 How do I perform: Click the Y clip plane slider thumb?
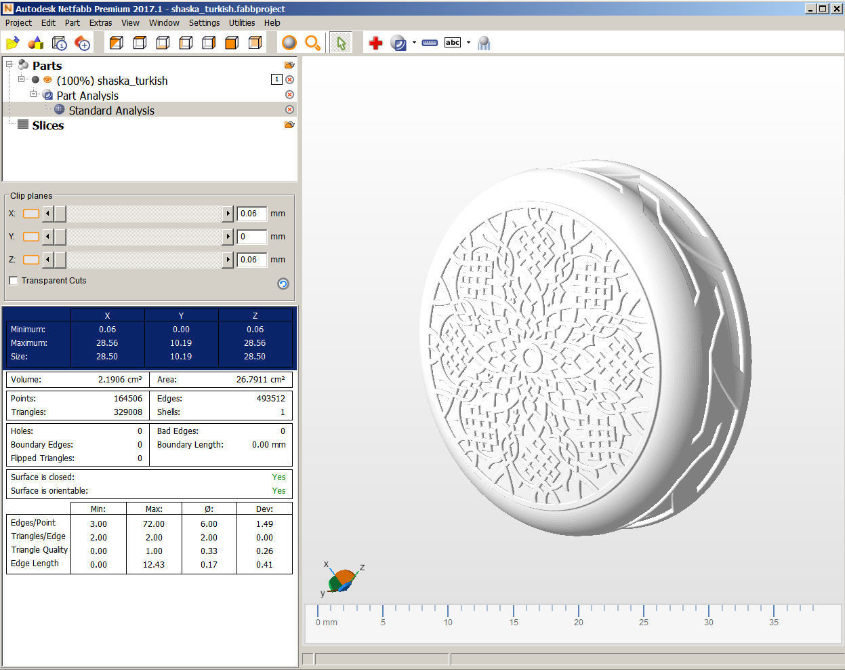[60, 237]
